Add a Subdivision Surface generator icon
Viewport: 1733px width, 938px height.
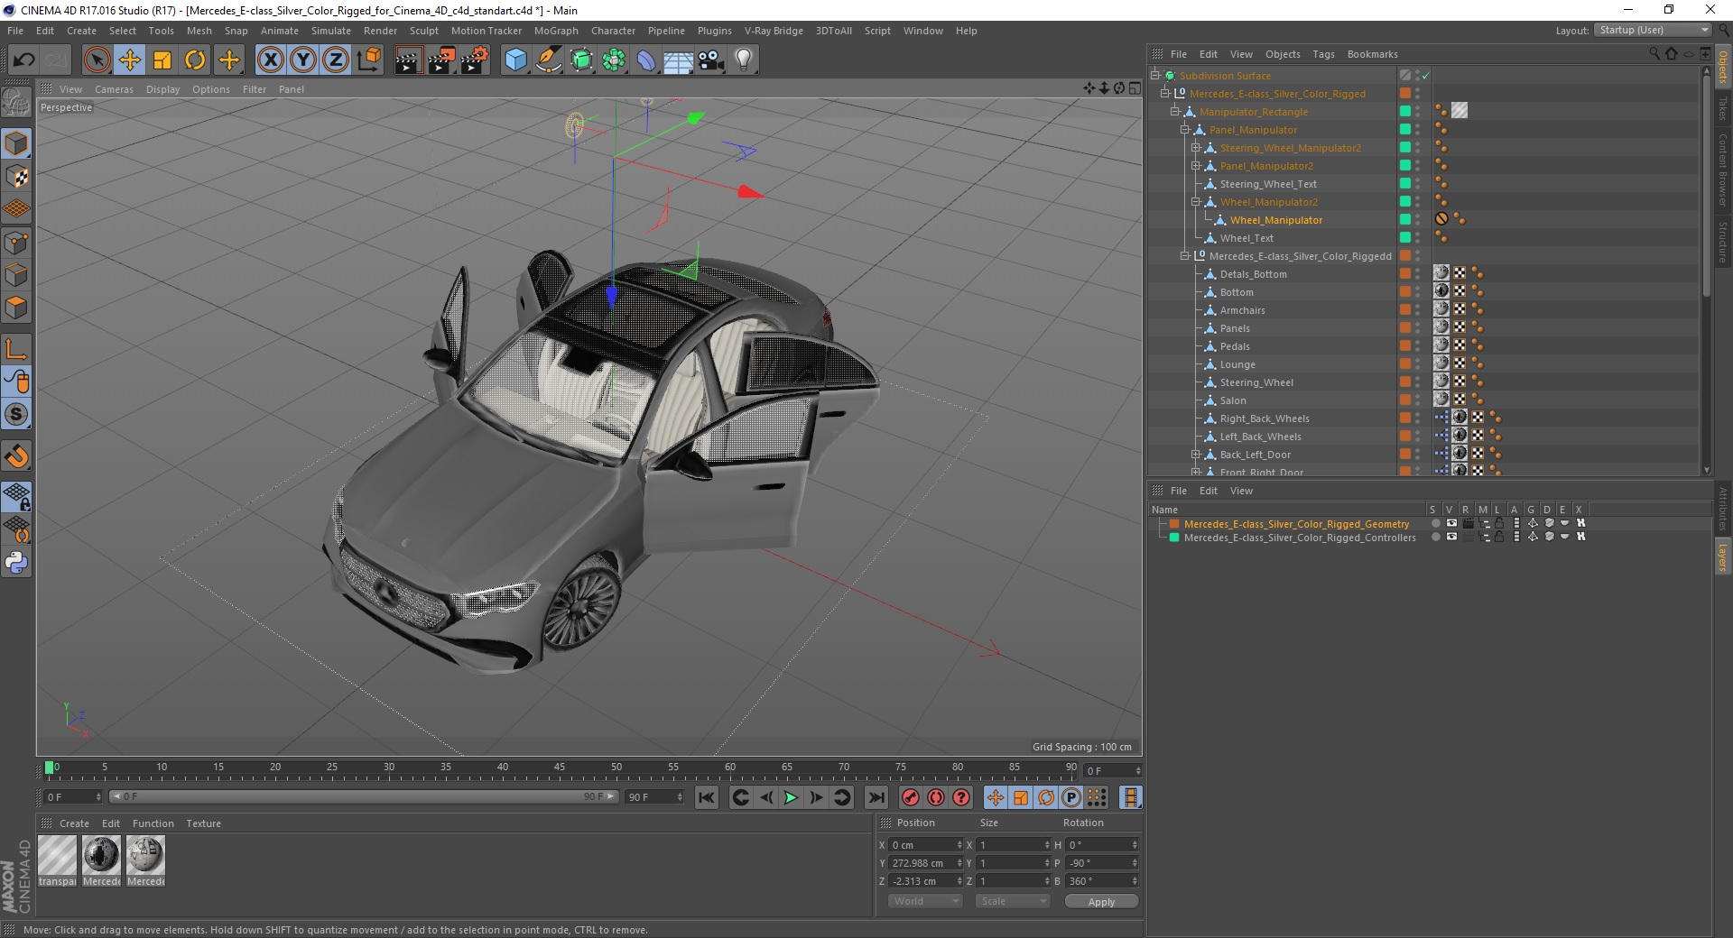click(x=581, y=60)
